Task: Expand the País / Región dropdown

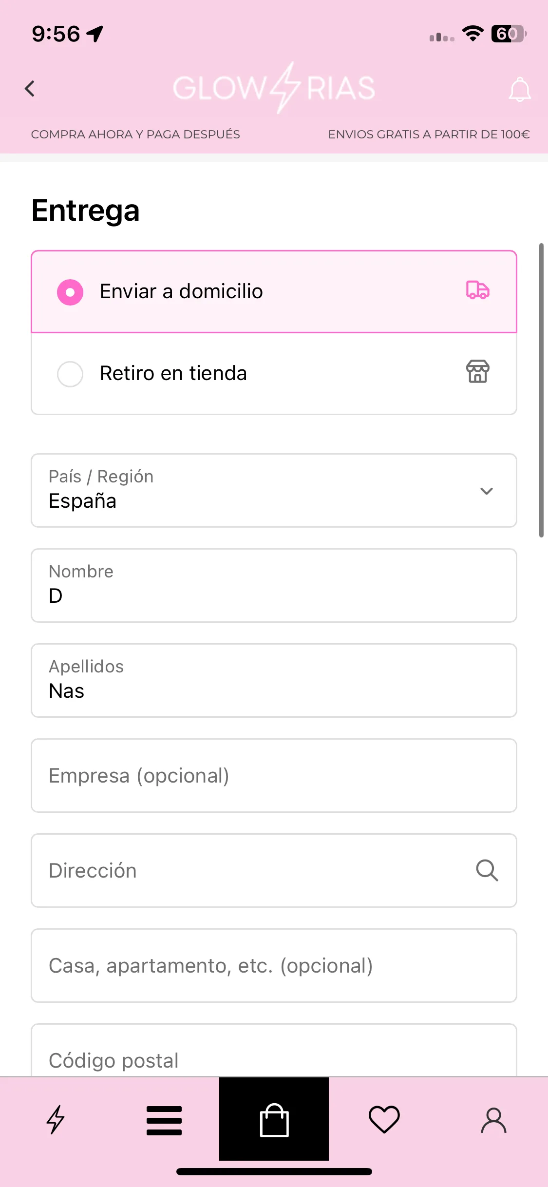Action: pos(274,490)
